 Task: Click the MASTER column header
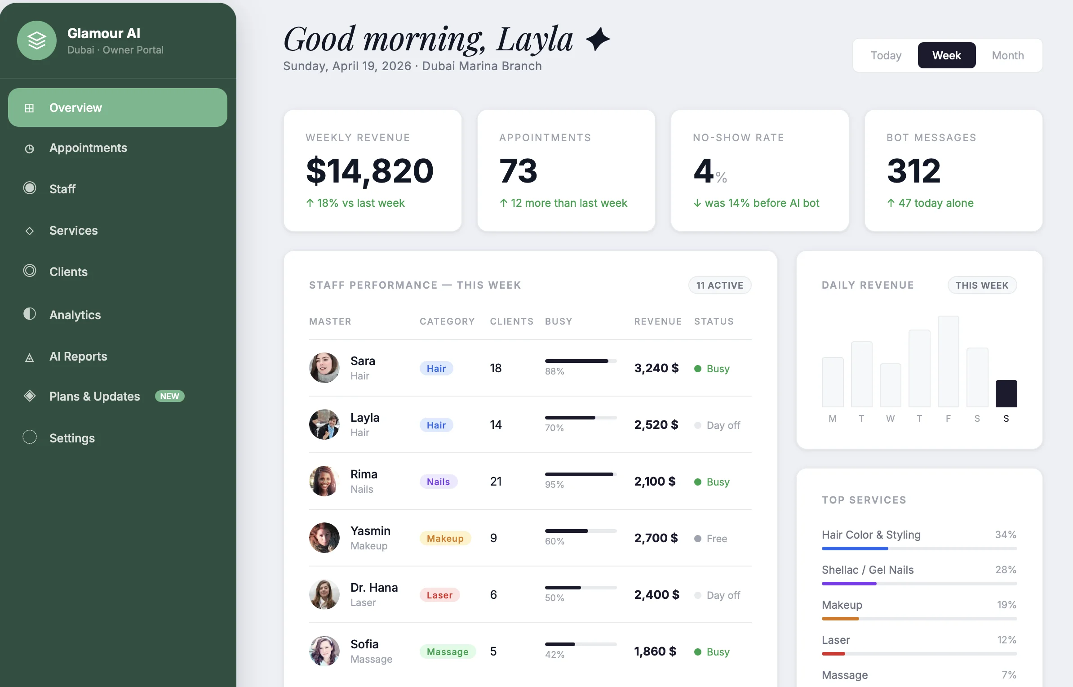point(330,321)
